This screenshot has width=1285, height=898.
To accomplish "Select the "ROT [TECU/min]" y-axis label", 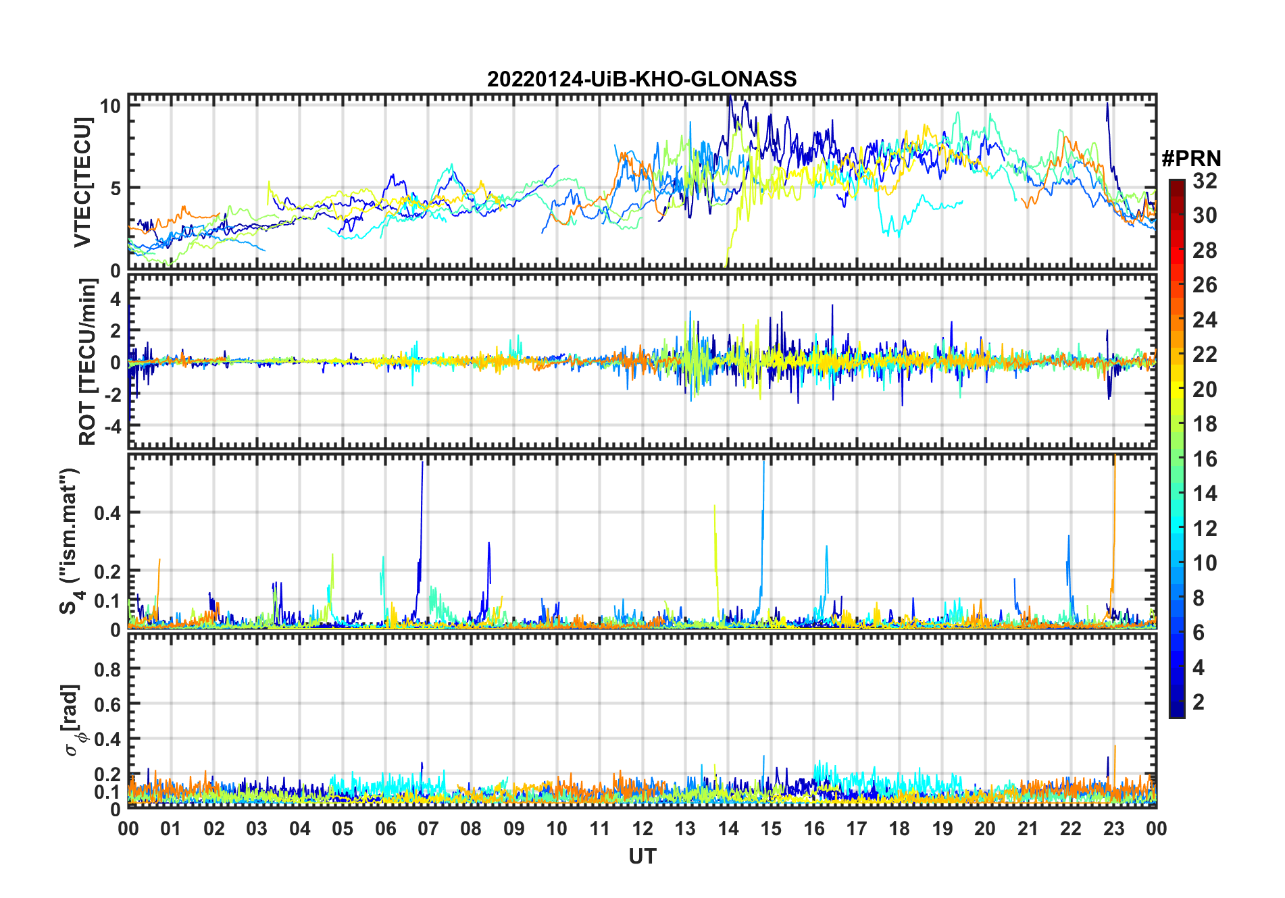I will tap(87, 362).
